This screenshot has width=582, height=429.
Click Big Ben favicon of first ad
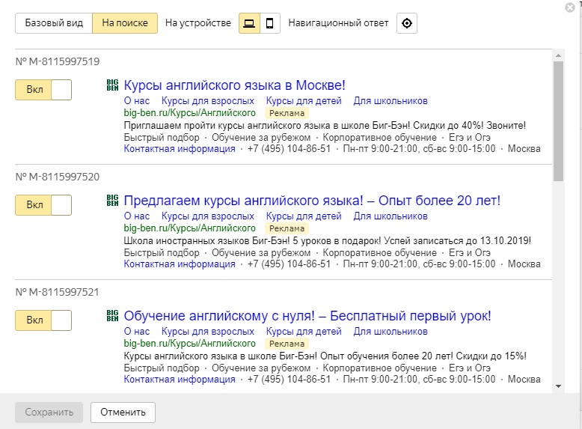tap(112, 85)
